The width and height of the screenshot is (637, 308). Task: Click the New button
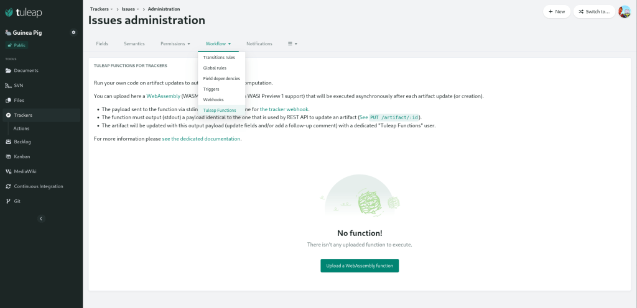click(x=557, y=12)
